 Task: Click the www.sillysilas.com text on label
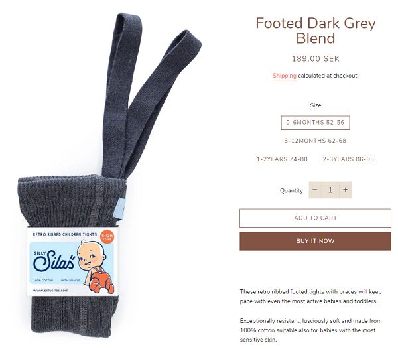pyautogui.click(x=51, y=290)
